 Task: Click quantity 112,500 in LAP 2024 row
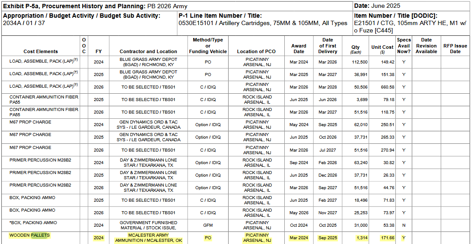[x=359, y=62]
